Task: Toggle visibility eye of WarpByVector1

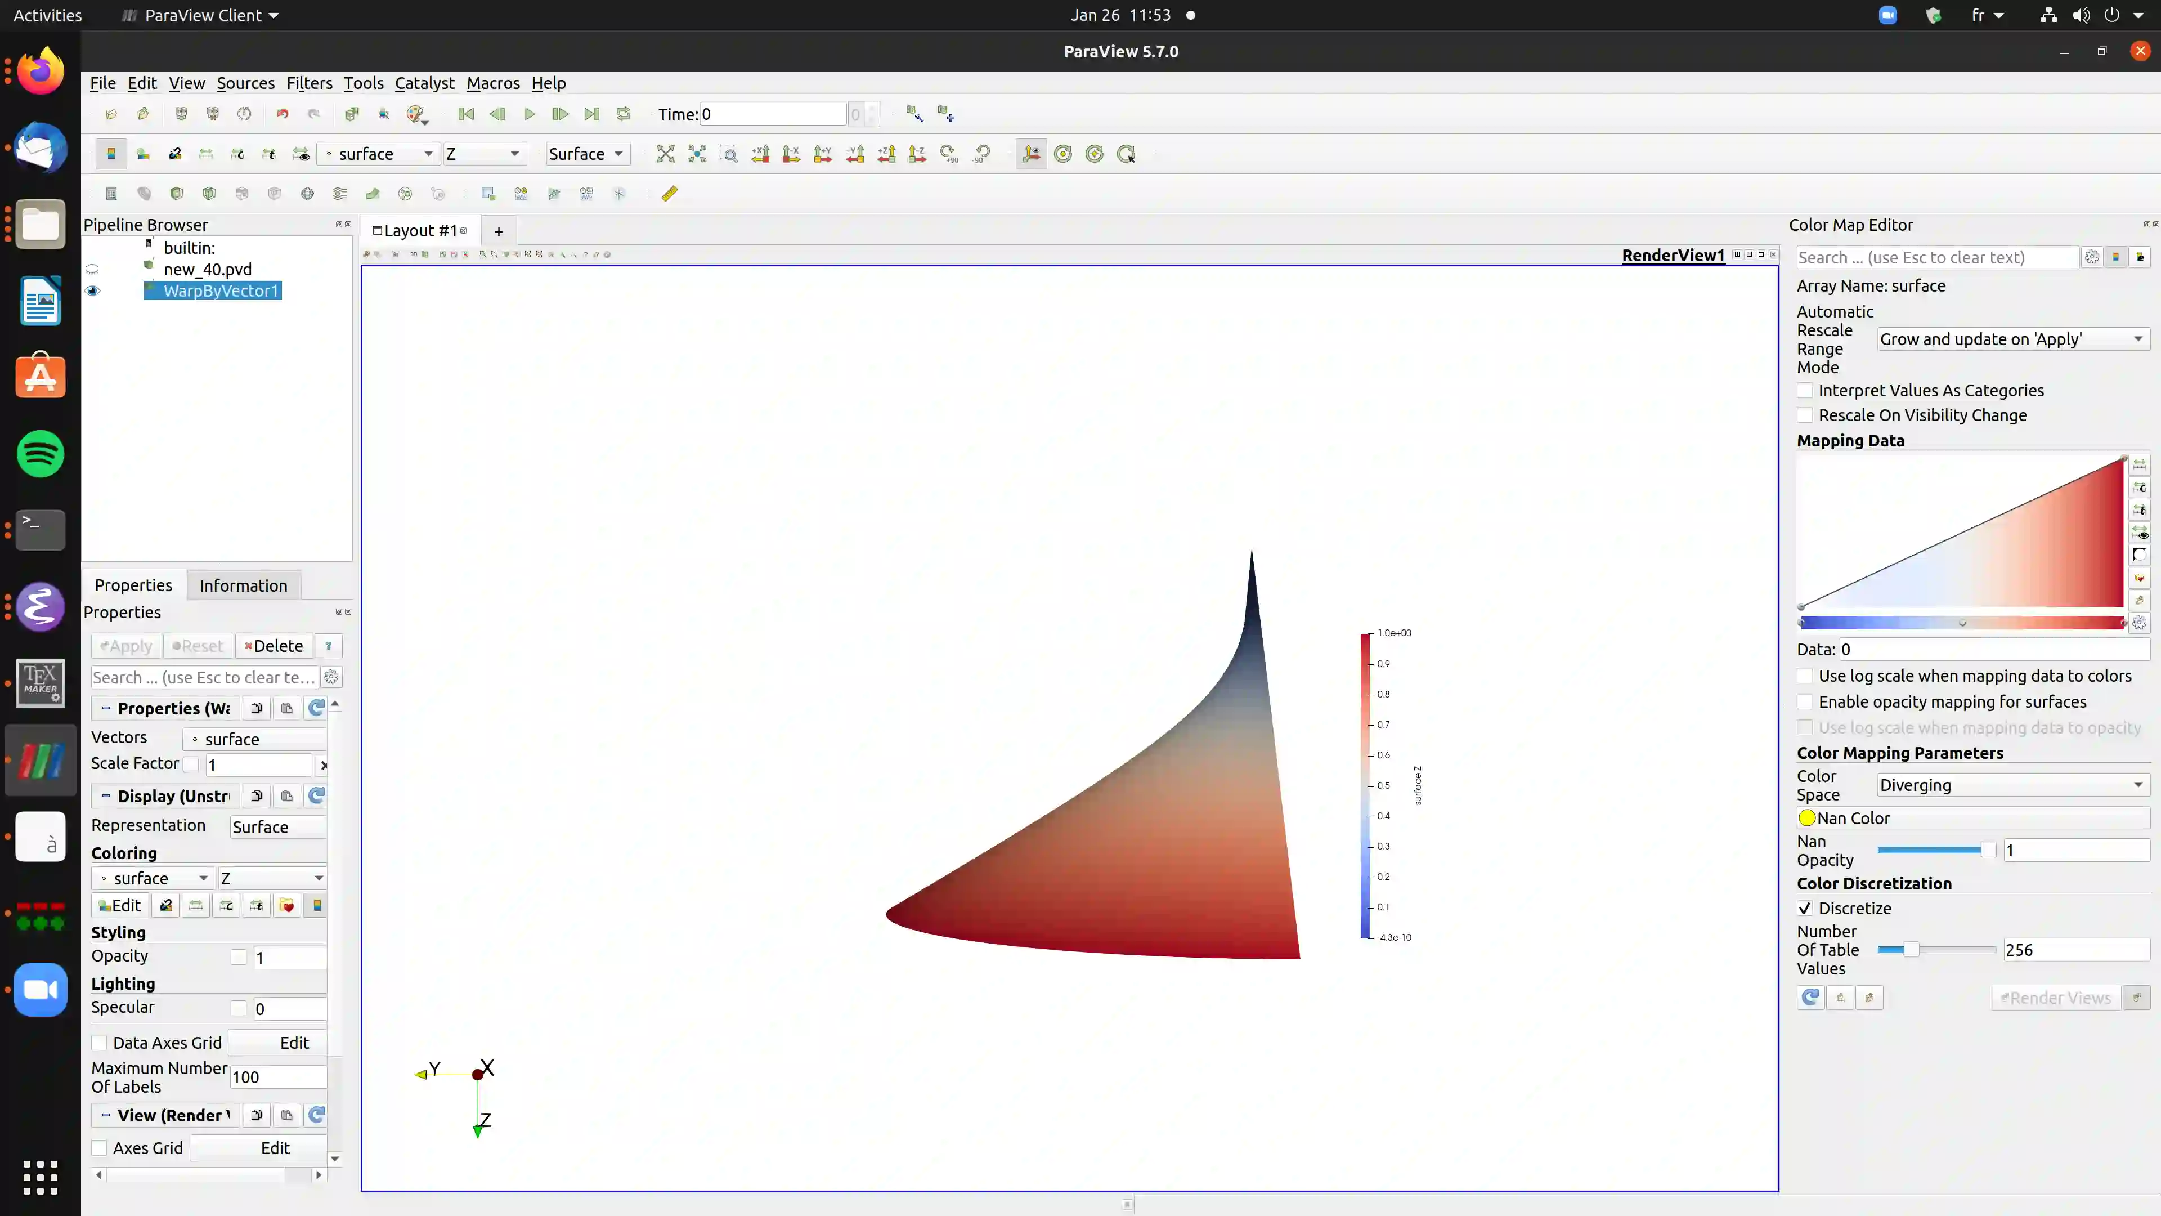Action: click(x=92, y=291)
